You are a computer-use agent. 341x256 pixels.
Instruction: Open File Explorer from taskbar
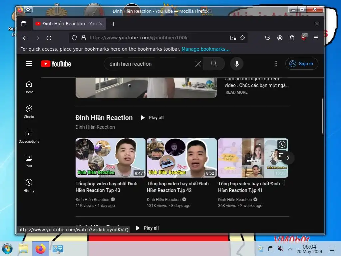[23, 249]
